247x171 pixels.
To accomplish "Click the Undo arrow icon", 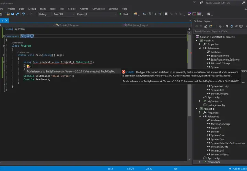I will (x=23, y=14).
